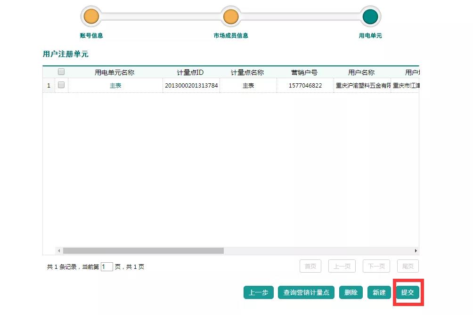Image resolution: width=473 pixels, height=315 pixels.
Task: Go back with the 上一步 button
Action: (258, 292)
